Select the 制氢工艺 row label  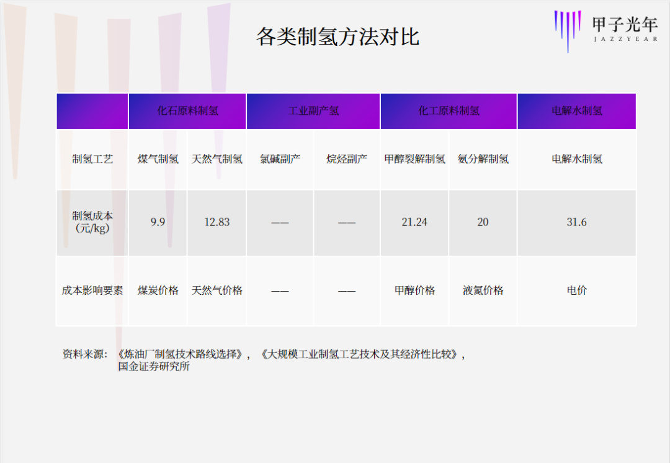[92, 159]
